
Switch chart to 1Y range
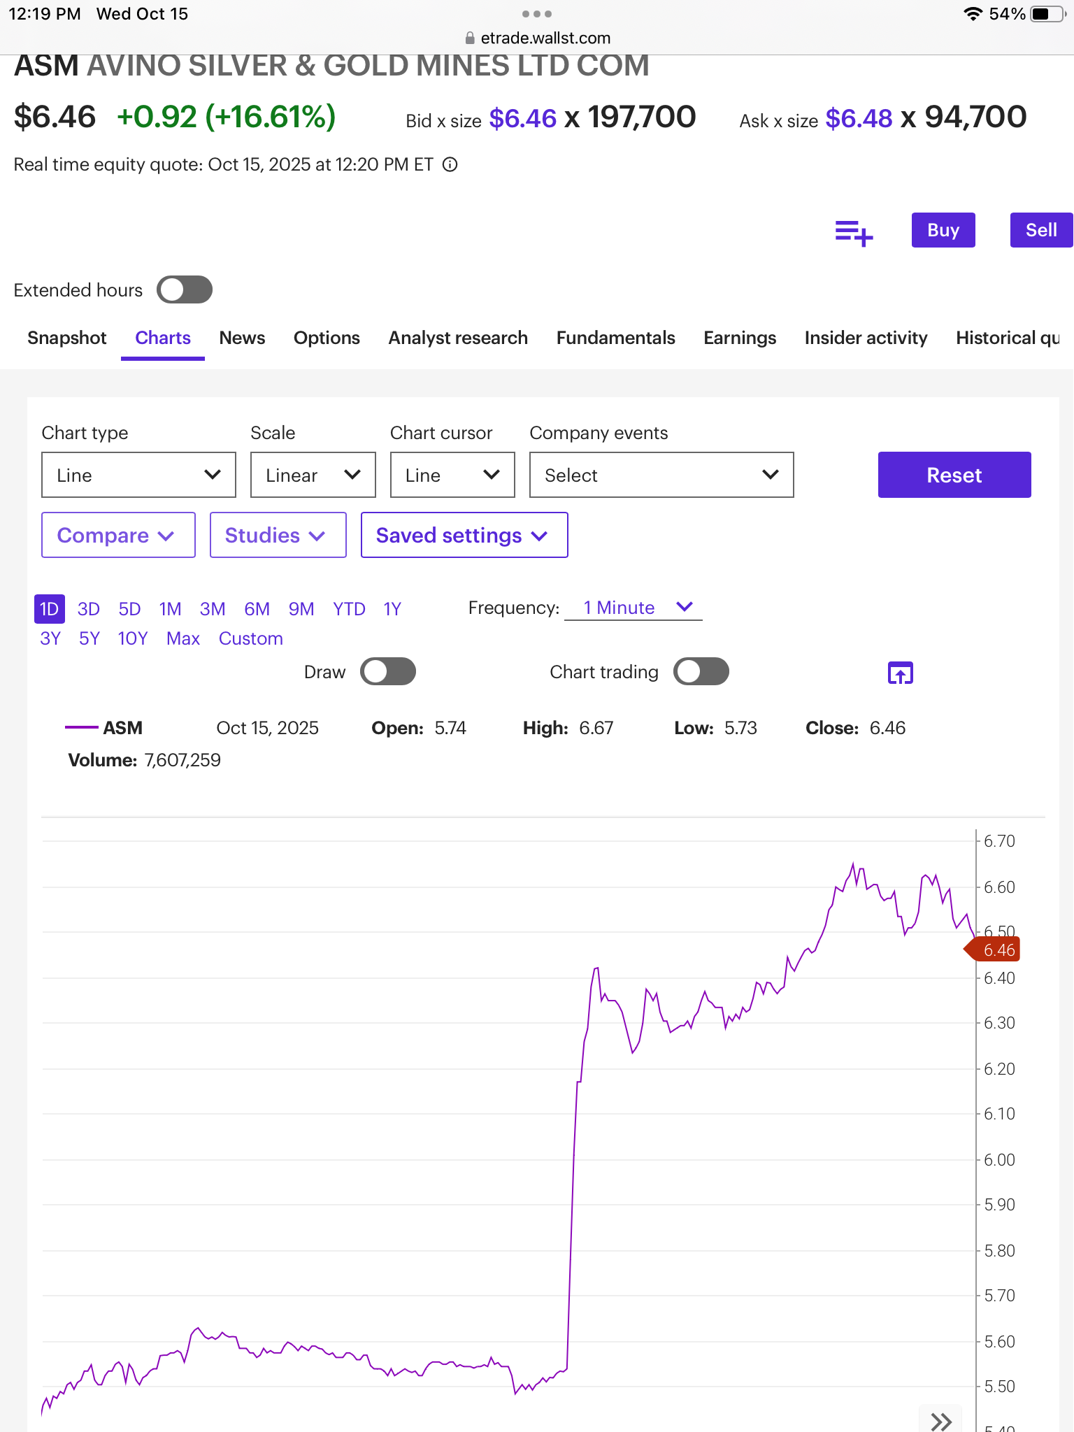click(x=392, y=609)
